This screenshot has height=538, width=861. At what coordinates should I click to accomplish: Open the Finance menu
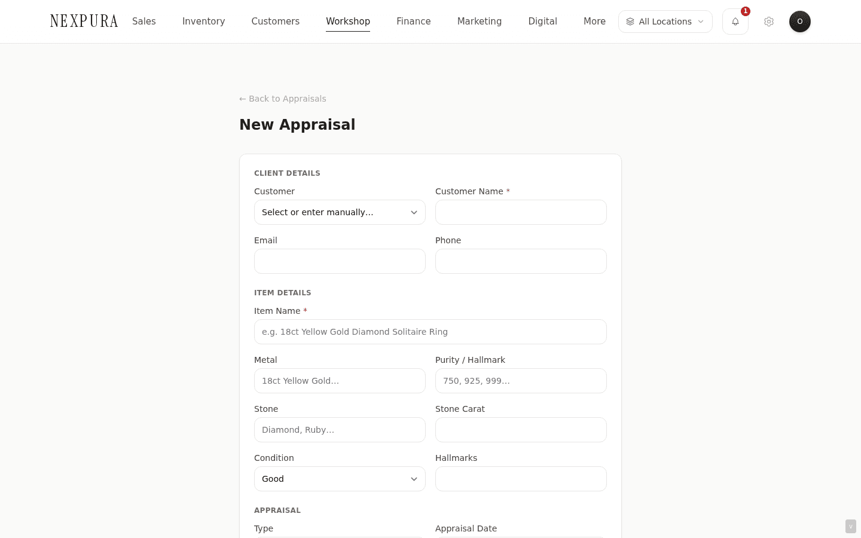tap(414, 22)
